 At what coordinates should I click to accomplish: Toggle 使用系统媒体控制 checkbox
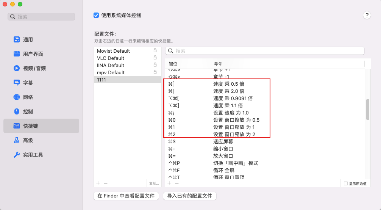96,15
